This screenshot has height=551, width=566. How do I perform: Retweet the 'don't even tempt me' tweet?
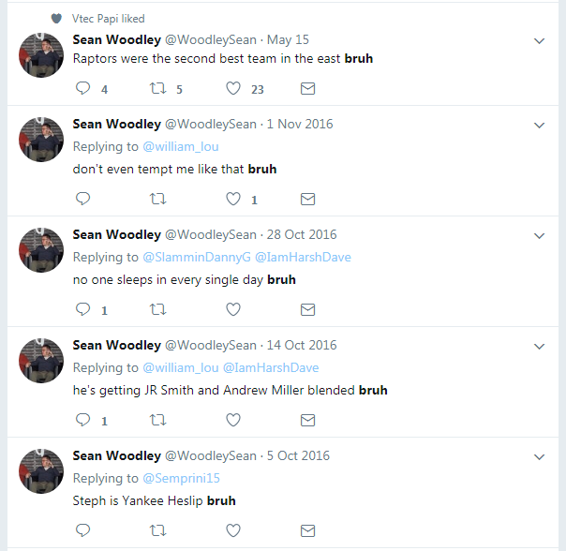(x=157, y=199)
